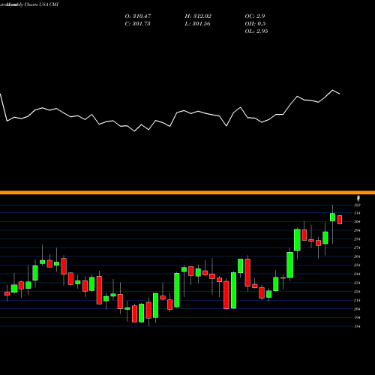The image size is (375, 375).
Task: Click the 274 price axis label
Action: pos(357,247)
